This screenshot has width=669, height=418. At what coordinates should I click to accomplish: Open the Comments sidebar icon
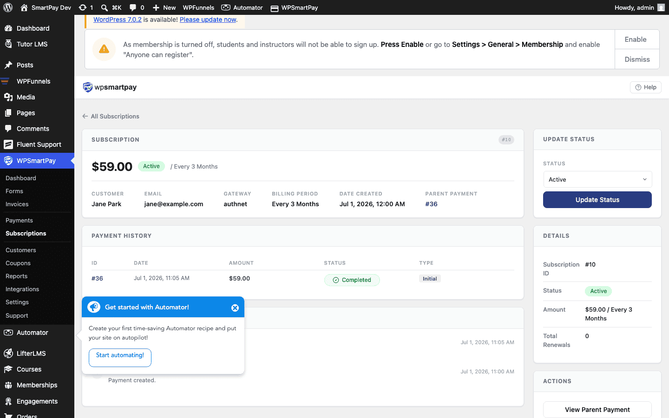click(x=8, y=129)
